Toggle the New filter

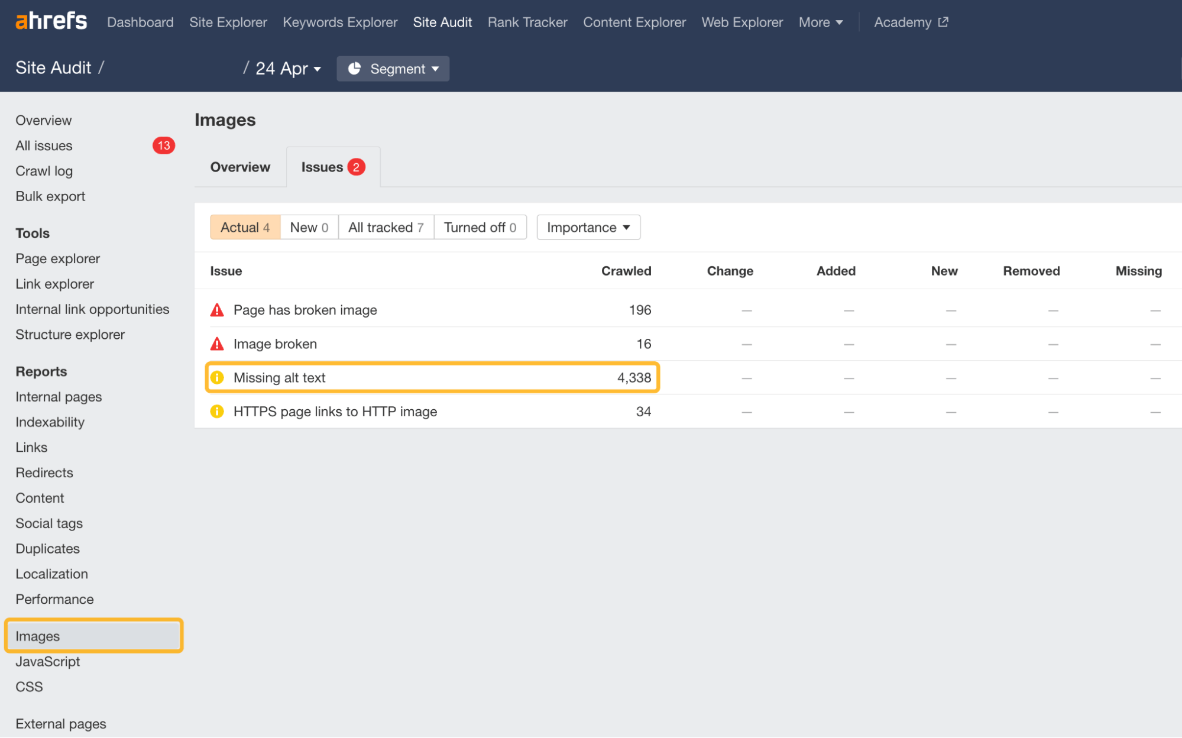(x=308, y=227)
